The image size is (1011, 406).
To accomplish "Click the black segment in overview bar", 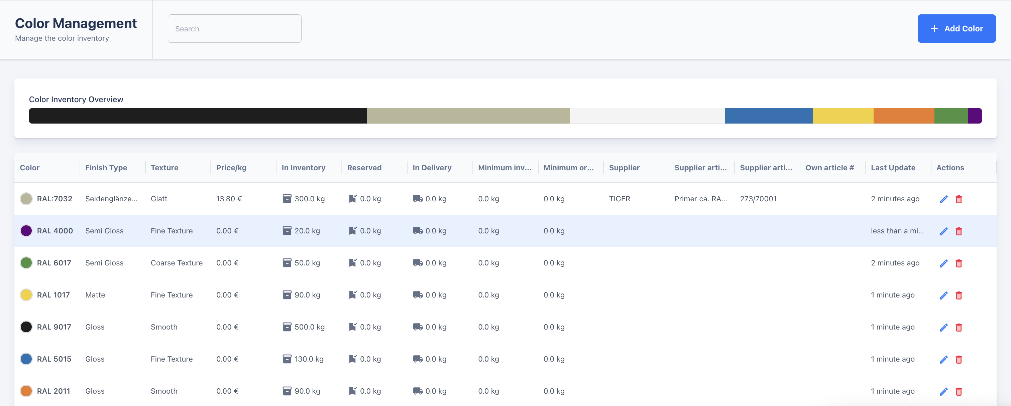I will click(x=198, y=116).
